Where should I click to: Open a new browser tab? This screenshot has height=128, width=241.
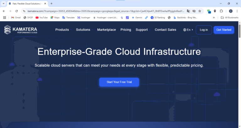pos(51,3)
